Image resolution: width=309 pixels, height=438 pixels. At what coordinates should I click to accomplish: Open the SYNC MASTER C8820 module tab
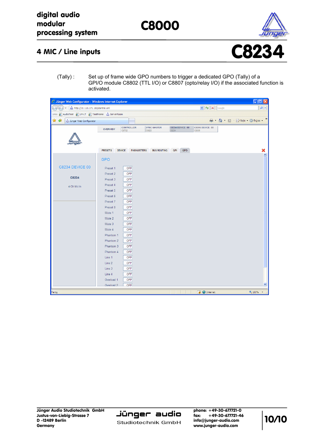tap(157, 129)
